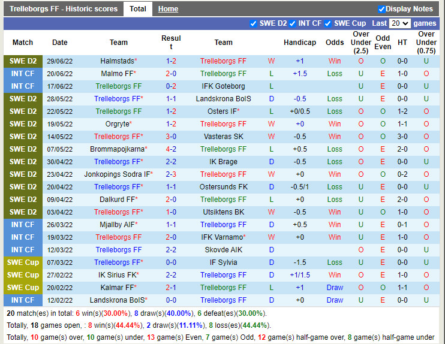445x344 pixels.
Task: Disable the SWE Cup filter checkbox
Action: tap(327, 23)
